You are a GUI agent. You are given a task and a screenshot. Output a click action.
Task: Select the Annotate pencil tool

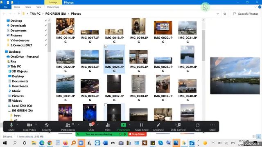point(158,127)
